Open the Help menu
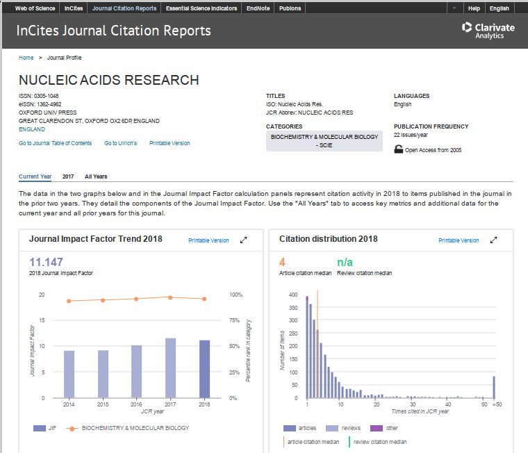This screenshot has width=528, height=453. point(474,8)
